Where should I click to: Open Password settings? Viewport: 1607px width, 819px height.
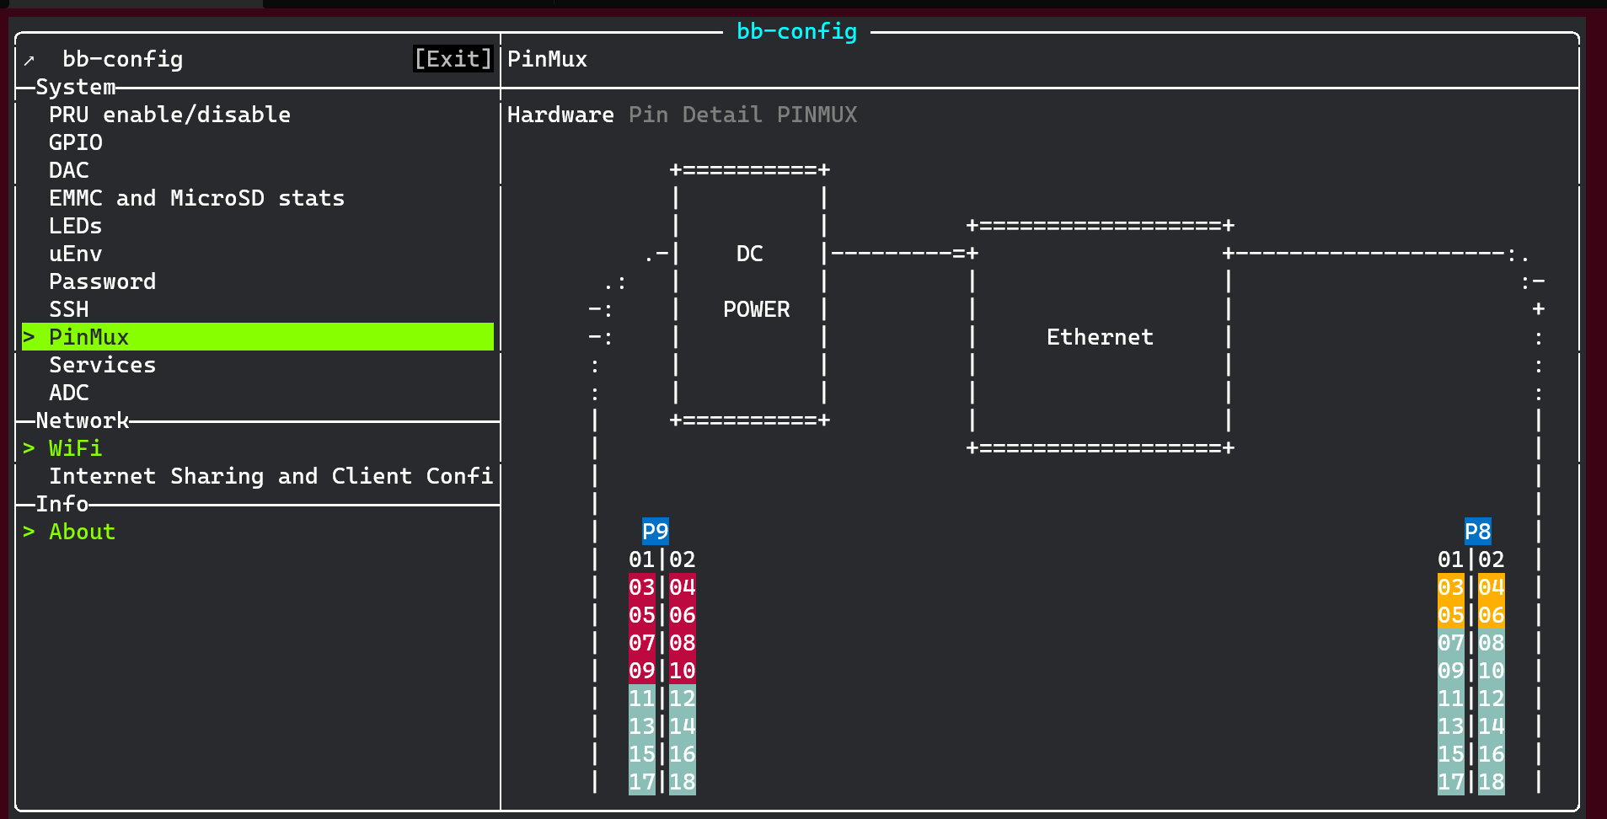tap(102, 281)
